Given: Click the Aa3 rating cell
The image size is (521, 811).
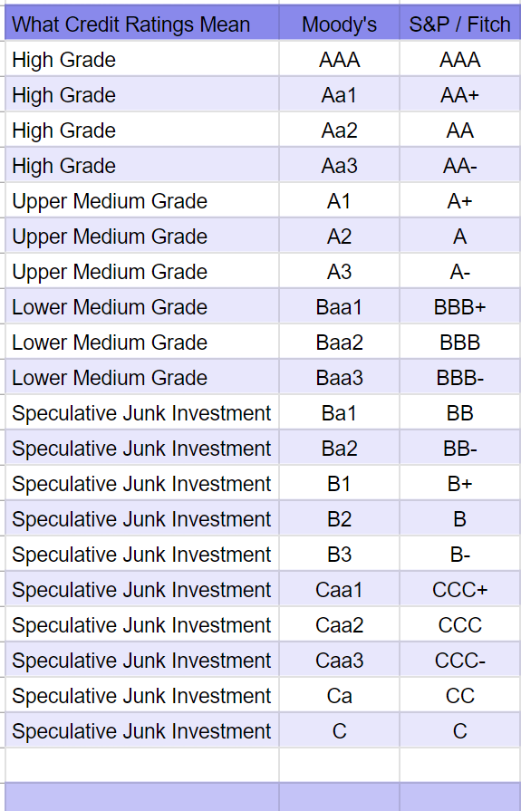Looking at the screenshot, I should coord(340,166).
